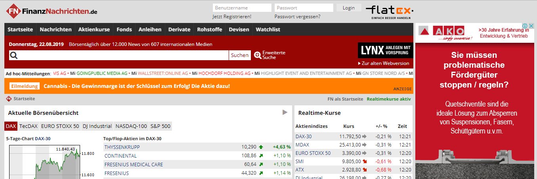Open GN STORE NORD A/S ticker item
The width and height of the screenshot is (537, 179).
384,73
